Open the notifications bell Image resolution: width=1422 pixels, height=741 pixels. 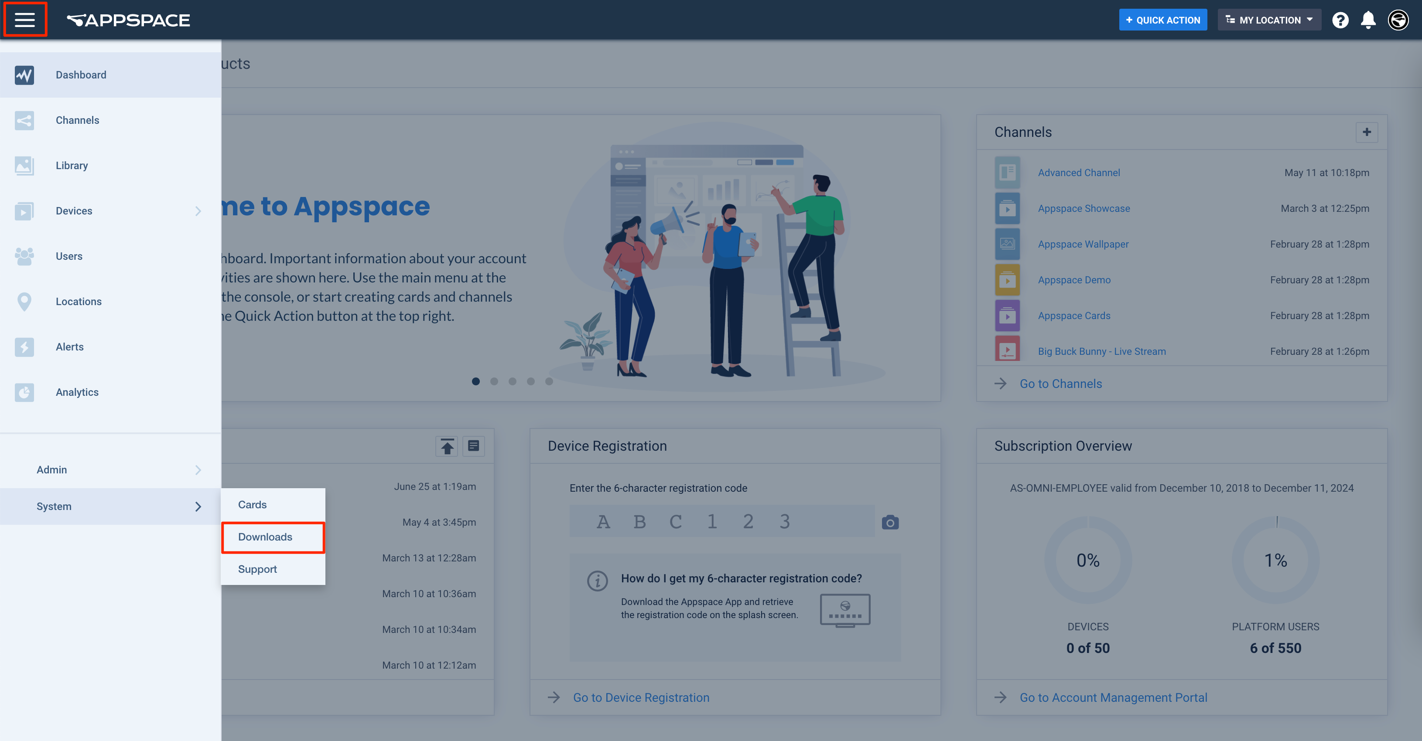[1368, 20]
